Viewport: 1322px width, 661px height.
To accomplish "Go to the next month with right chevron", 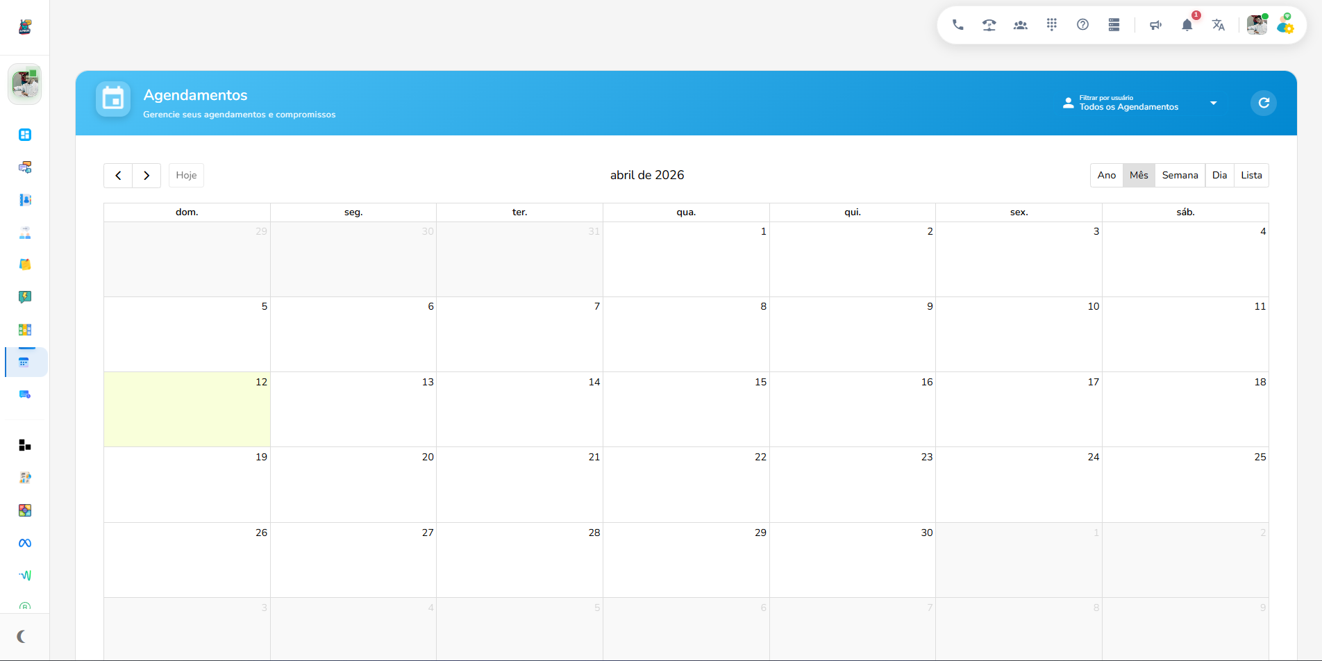I will click(x=147, y=176).
